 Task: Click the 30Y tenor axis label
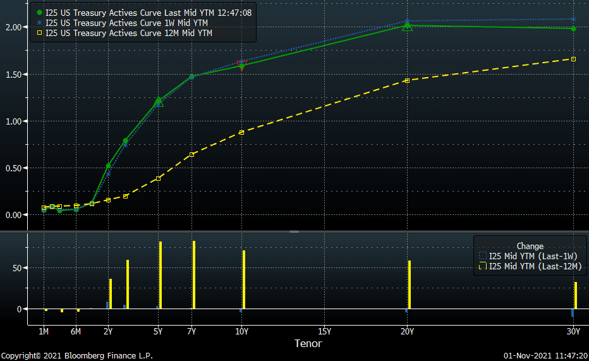coord(573,331)
